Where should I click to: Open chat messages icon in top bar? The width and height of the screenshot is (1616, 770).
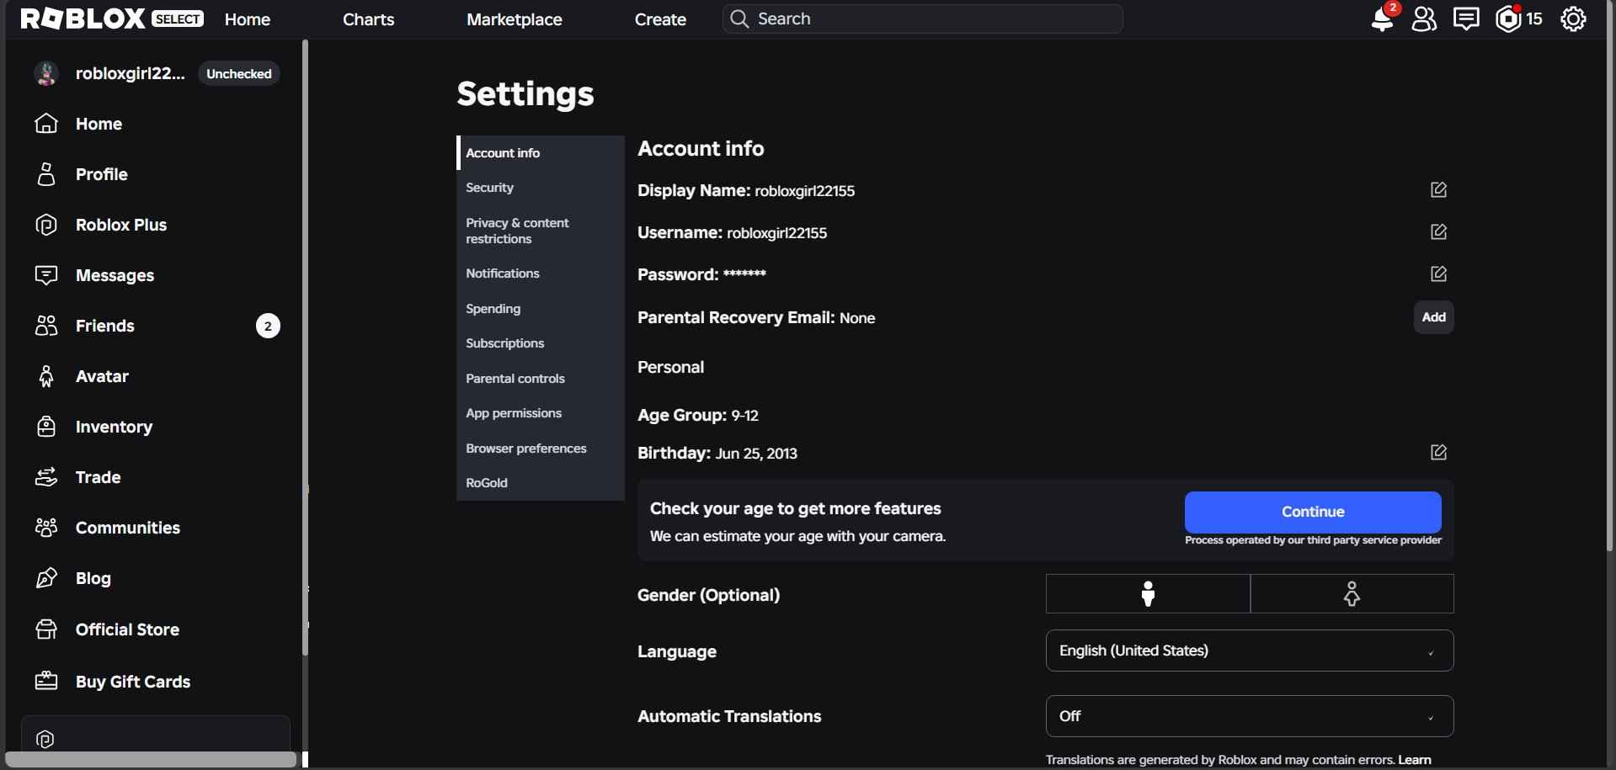pyautogui.click(x=1466, y=19)
